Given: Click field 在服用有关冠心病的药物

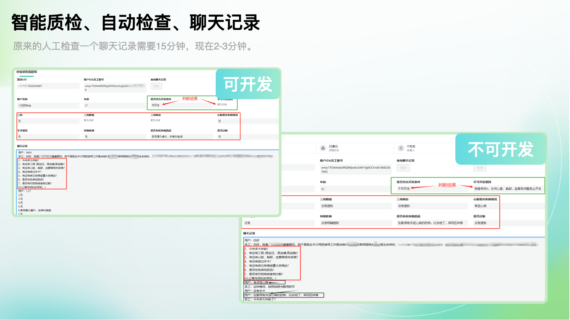Looking at the screenshot, I should (x=432, y=223).
